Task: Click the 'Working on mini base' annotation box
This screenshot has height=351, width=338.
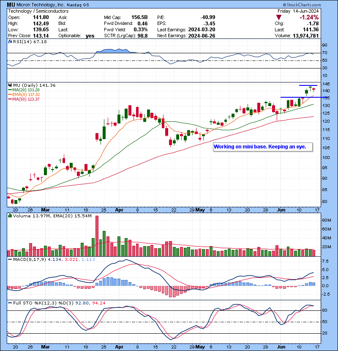Action: click(x=263, y=147)
